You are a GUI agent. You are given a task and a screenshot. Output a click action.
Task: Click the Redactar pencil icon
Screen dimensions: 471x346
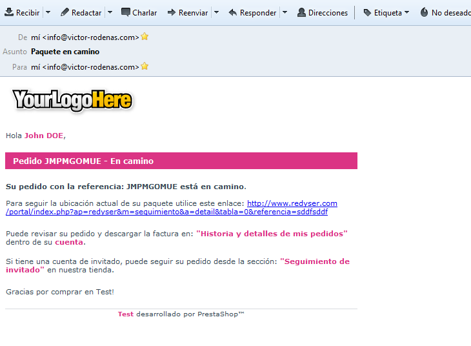click(x=65, y=12)
